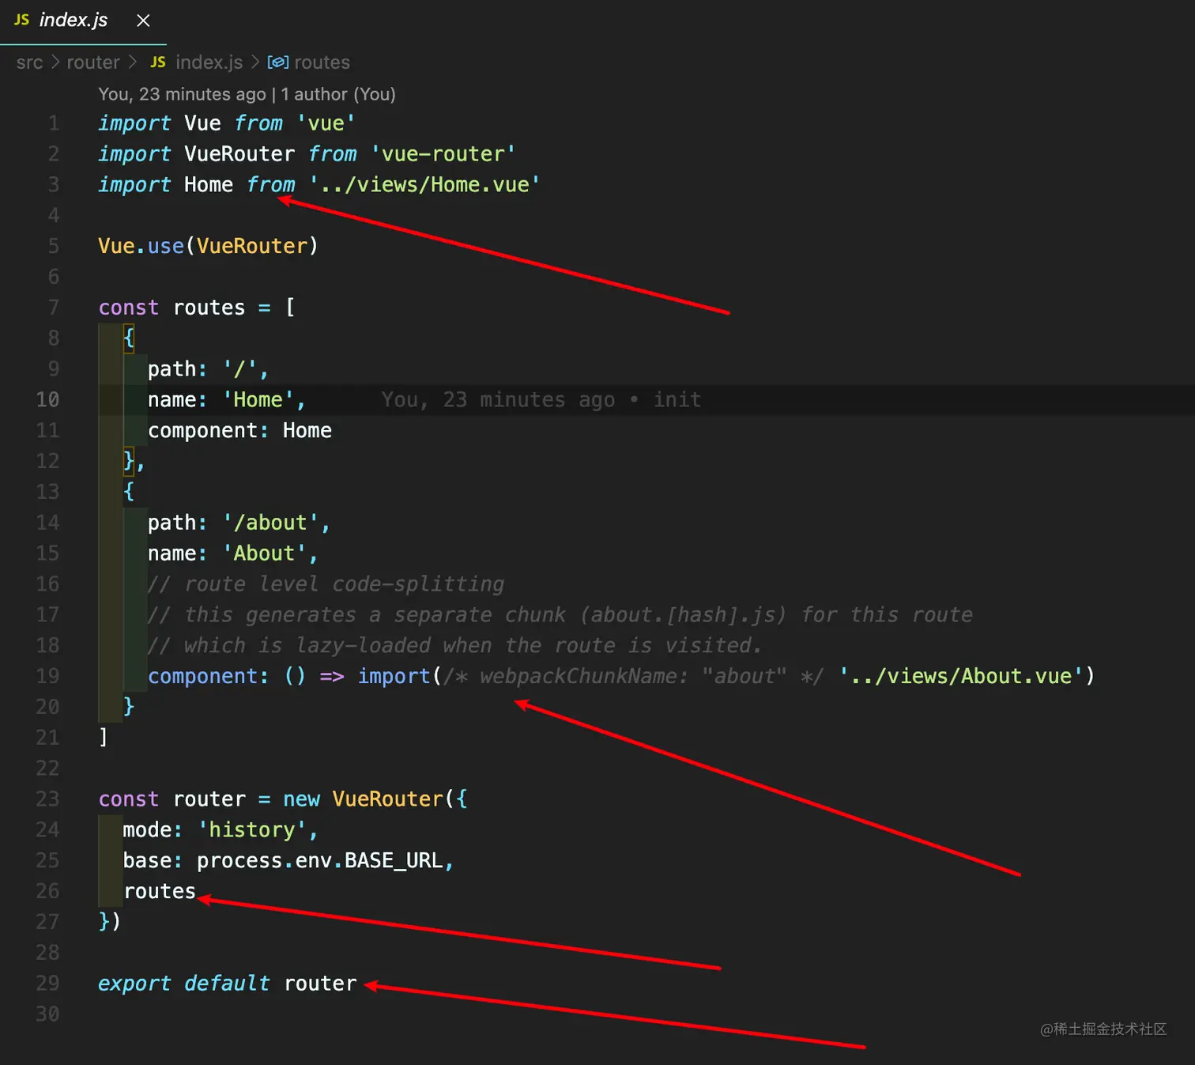Click the opening brace on line 8
This screenshot has width=1195, height=1065.
coord(129,338)
